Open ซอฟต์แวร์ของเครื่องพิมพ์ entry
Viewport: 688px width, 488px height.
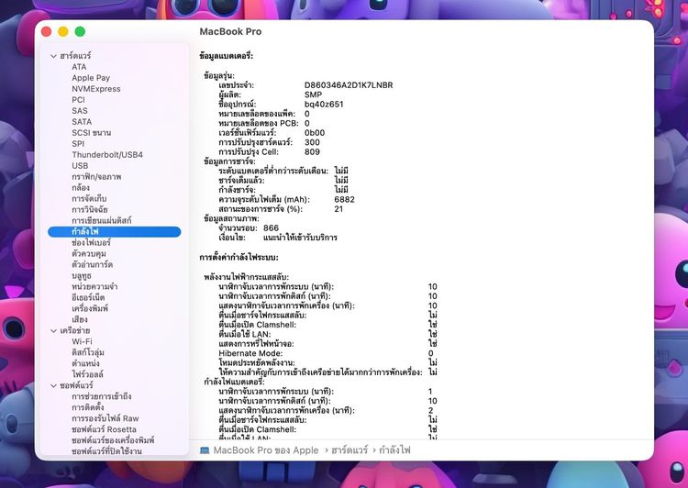point(113,440)
